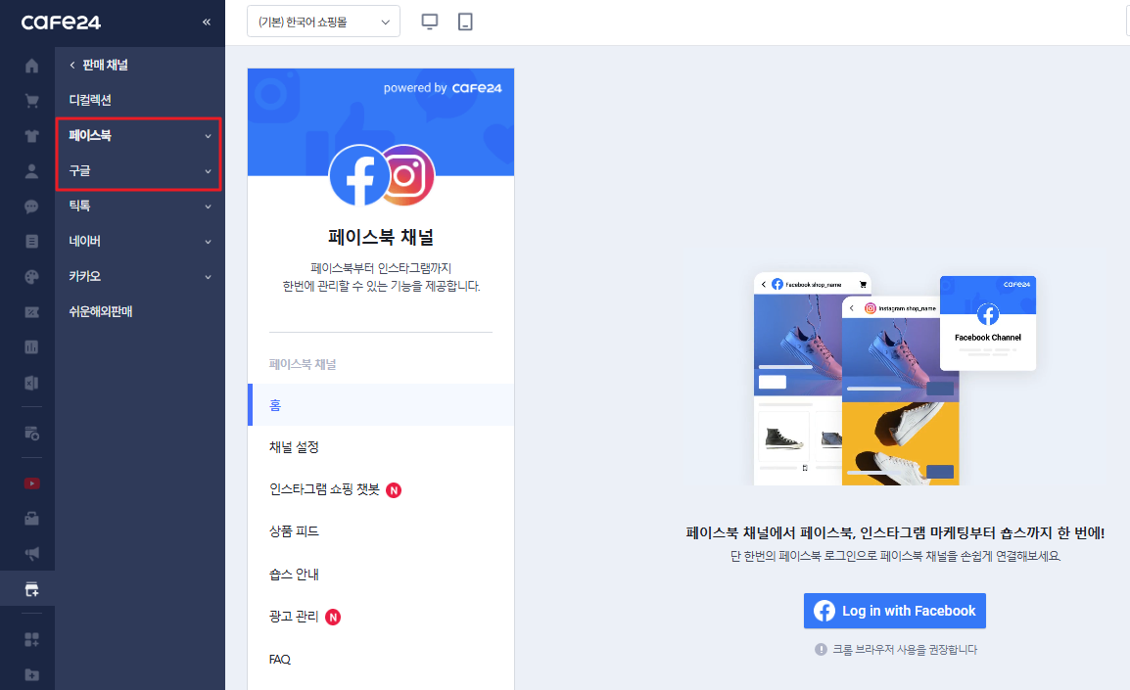This screenshot has height=690, width=1130.
Task: Open the palette design icon
Action: (31, 277)
